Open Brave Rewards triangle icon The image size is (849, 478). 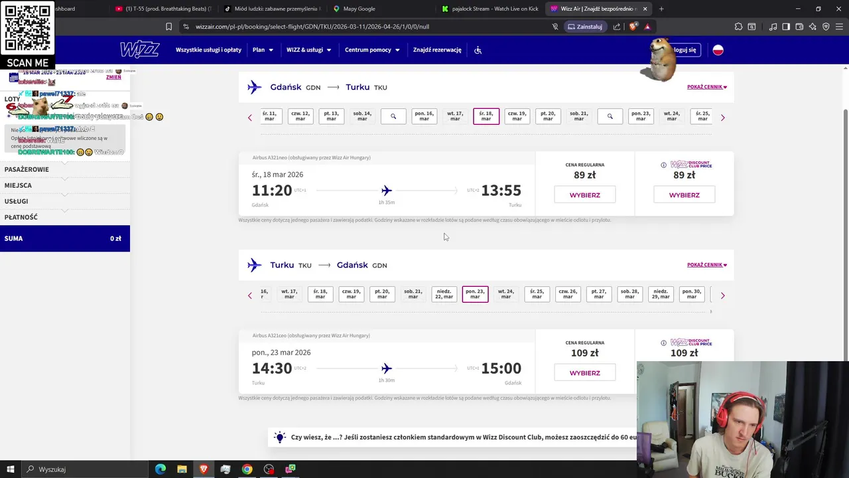coord(647,27)
